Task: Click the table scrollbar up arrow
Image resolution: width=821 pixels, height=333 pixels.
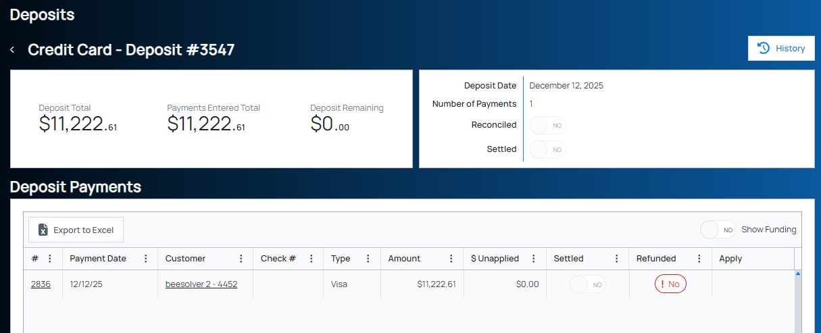Action: point(798,274)
